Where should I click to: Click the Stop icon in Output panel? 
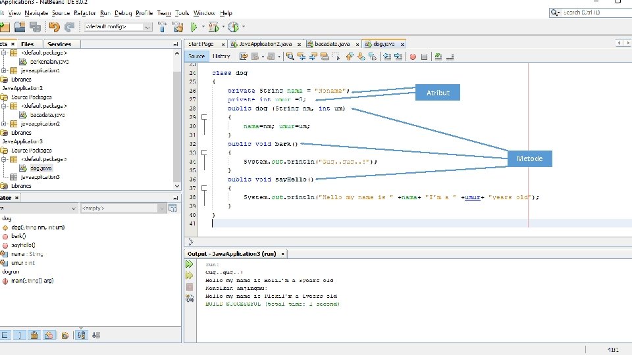190,287
